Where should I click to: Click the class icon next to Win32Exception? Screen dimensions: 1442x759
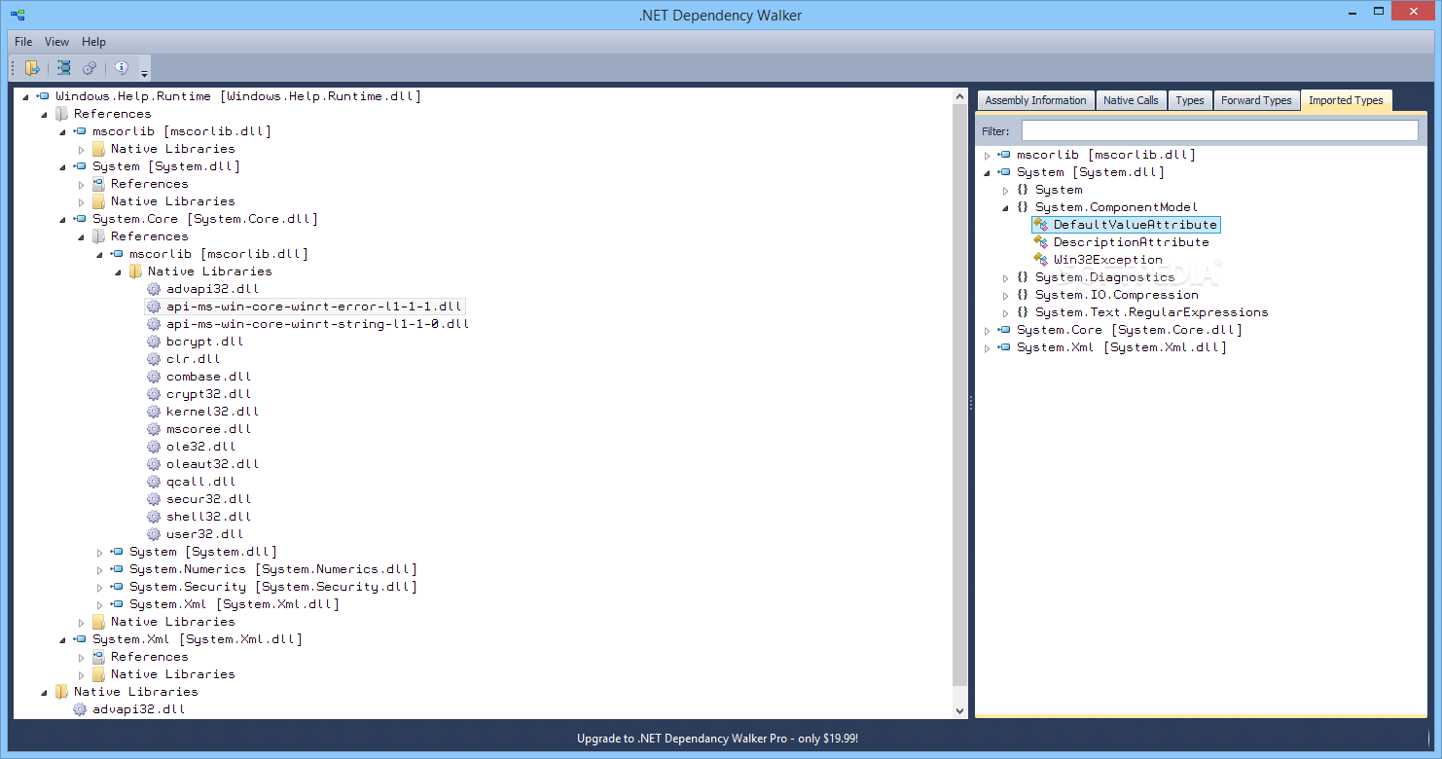(x=1041, y=260)
